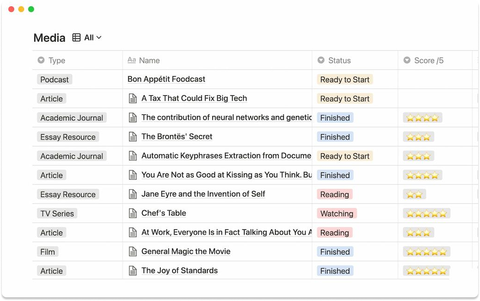
Task: Click the five-star score for Chef's Table
Action: 426,214
